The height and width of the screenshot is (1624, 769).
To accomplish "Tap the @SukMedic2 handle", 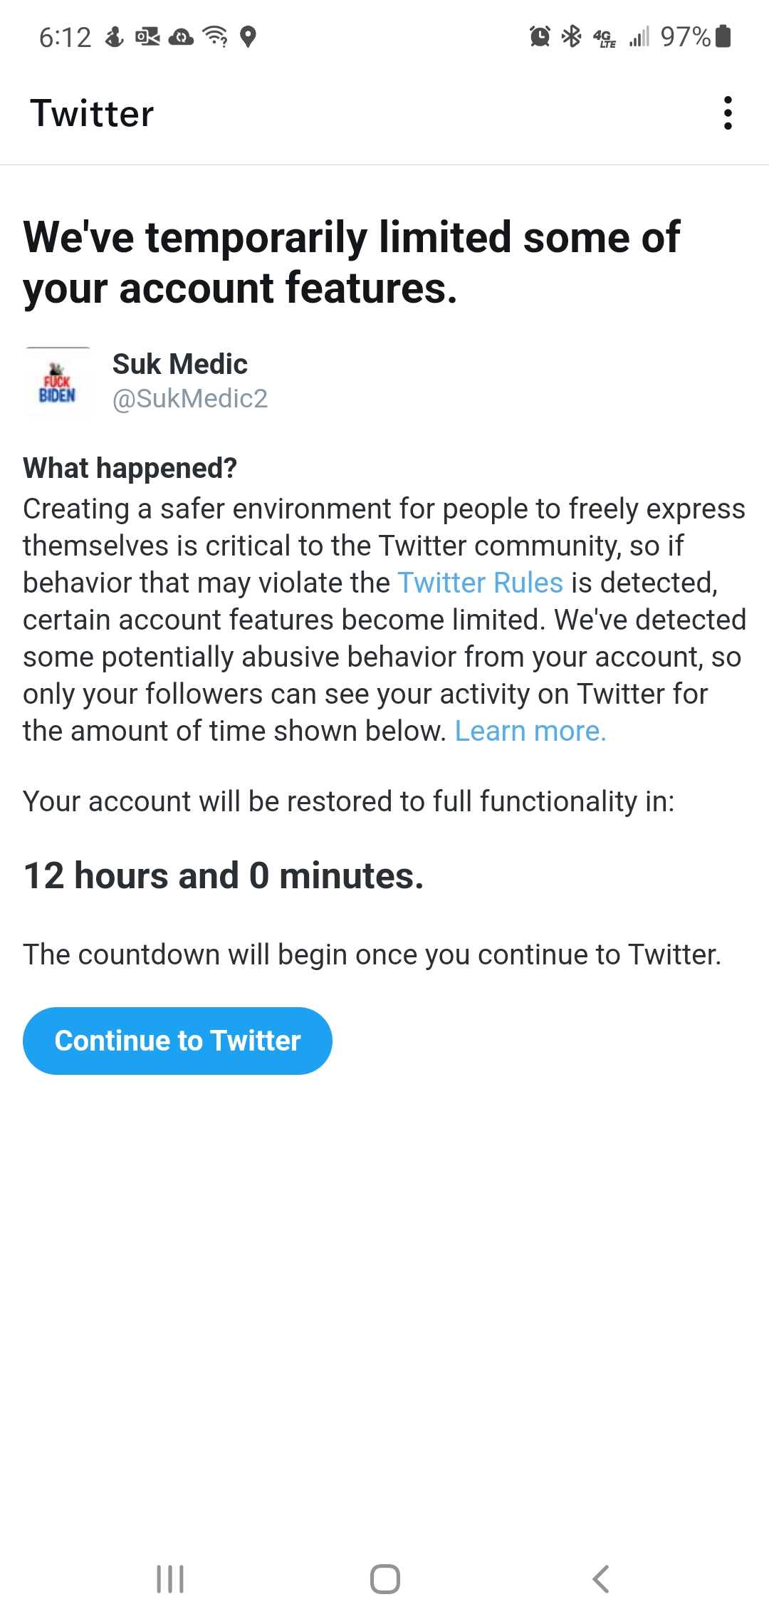I will pyautogui.click(x=190, y=399).
